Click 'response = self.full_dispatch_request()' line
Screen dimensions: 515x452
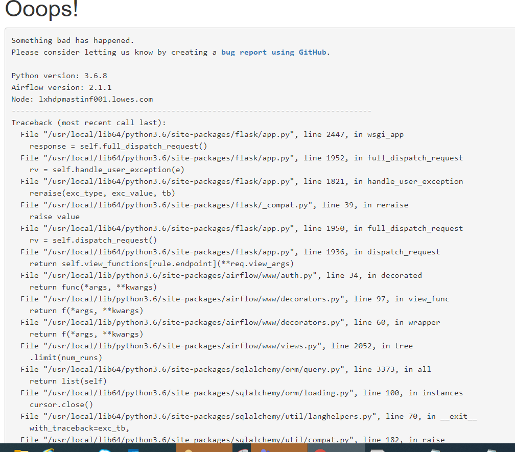118,147
